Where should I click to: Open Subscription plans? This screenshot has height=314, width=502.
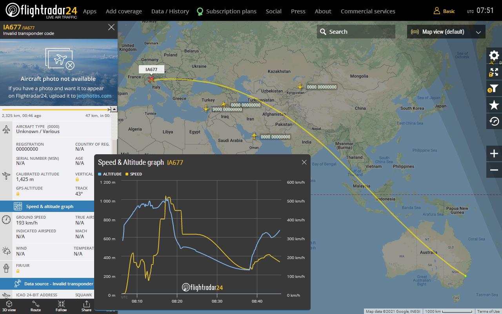click(227, 11)
